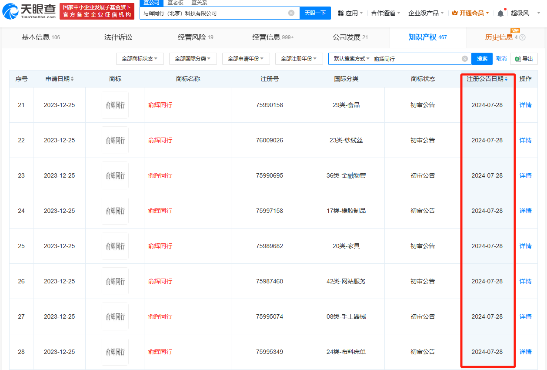Open 详情 for trademark row 21
Image resolution: width=547 pixels, height=370 pixels.
coord(525,105)
